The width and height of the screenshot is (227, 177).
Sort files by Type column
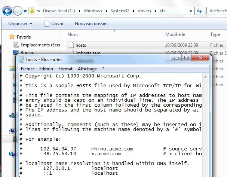point(215,34)
